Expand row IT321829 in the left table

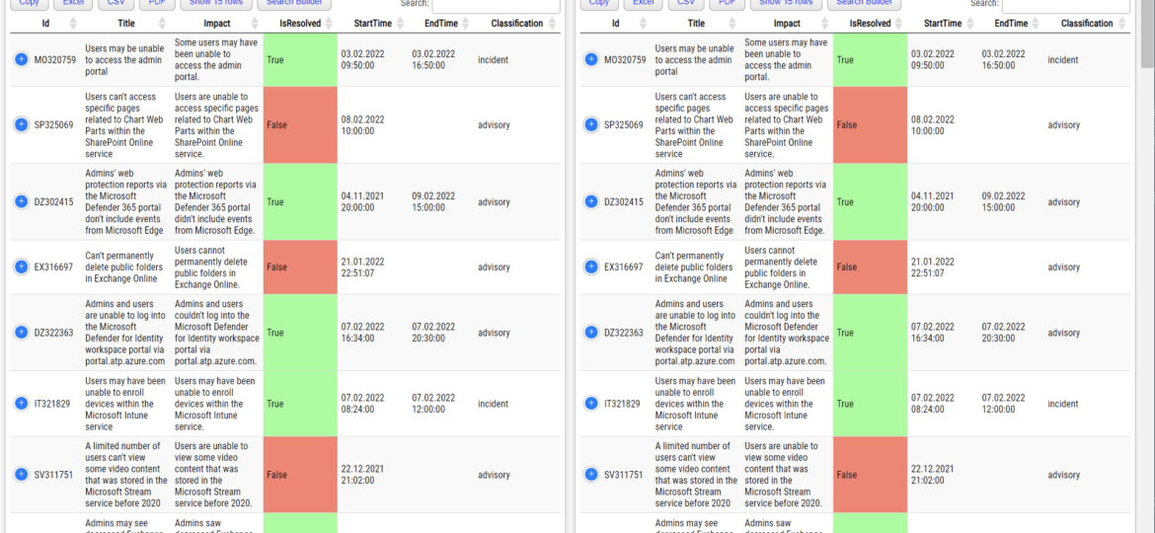(x=22, y=404)
